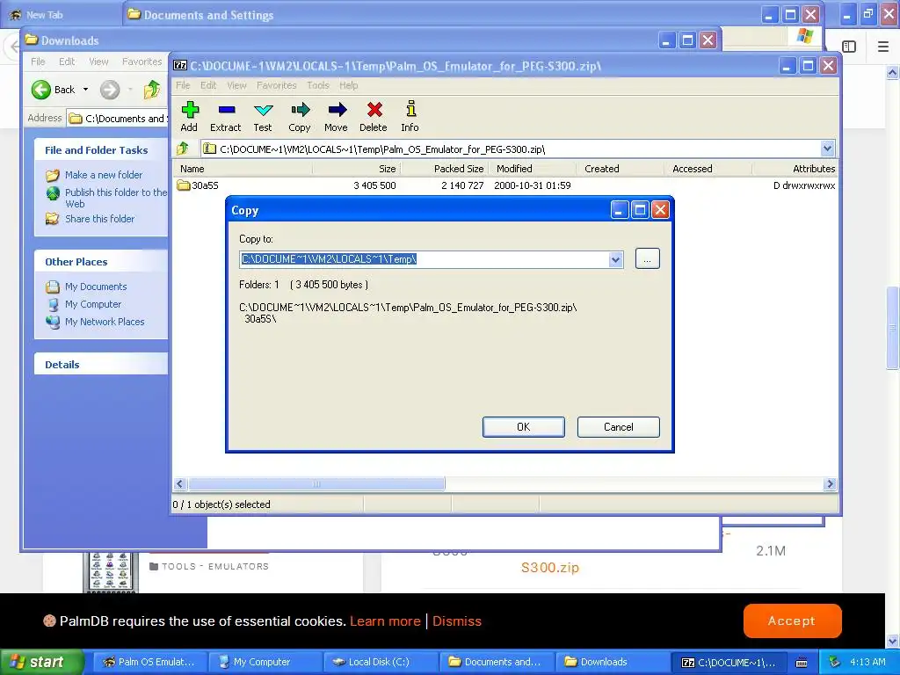This screenshot has width=900, height=675.
Task: Click Forward arrow in Downloads window
Action: click(x=110, y=90)
